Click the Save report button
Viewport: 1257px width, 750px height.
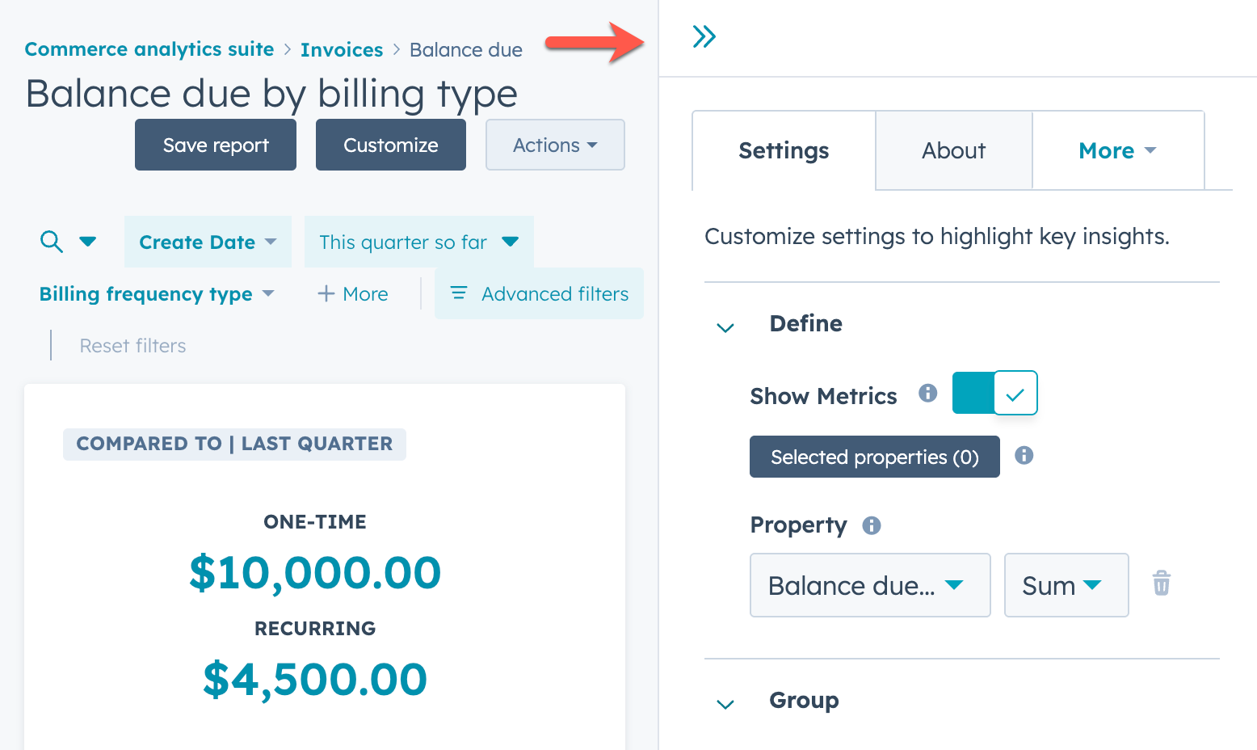(216, 145)
